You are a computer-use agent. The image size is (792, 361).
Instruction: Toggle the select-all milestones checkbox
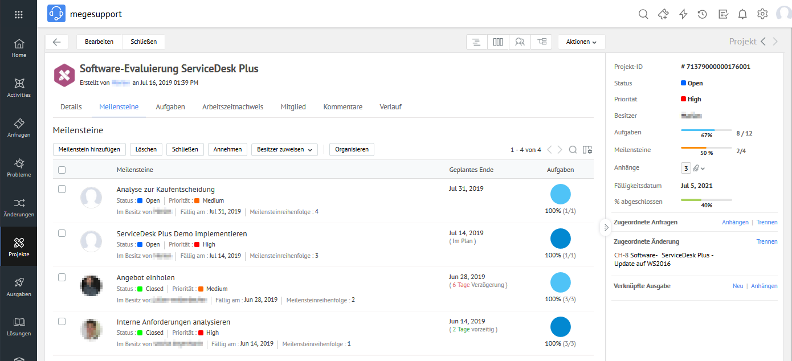click(x=62, y=170)
